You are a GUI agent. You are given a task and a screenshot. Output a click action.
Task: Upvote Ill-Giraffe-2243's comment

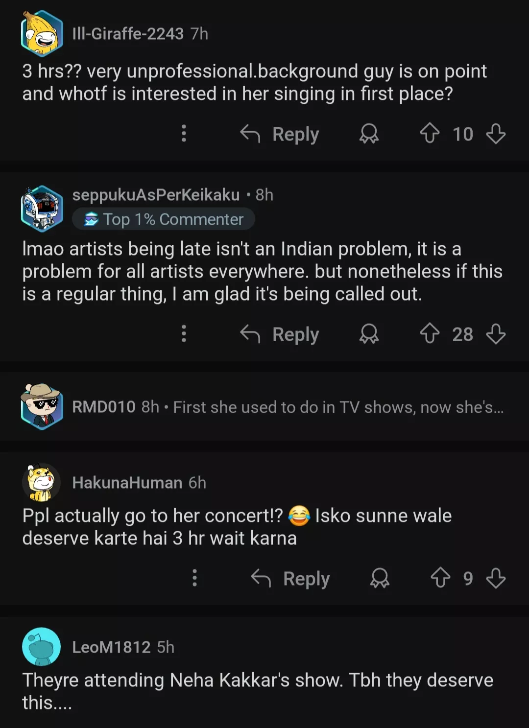[430, 134]
